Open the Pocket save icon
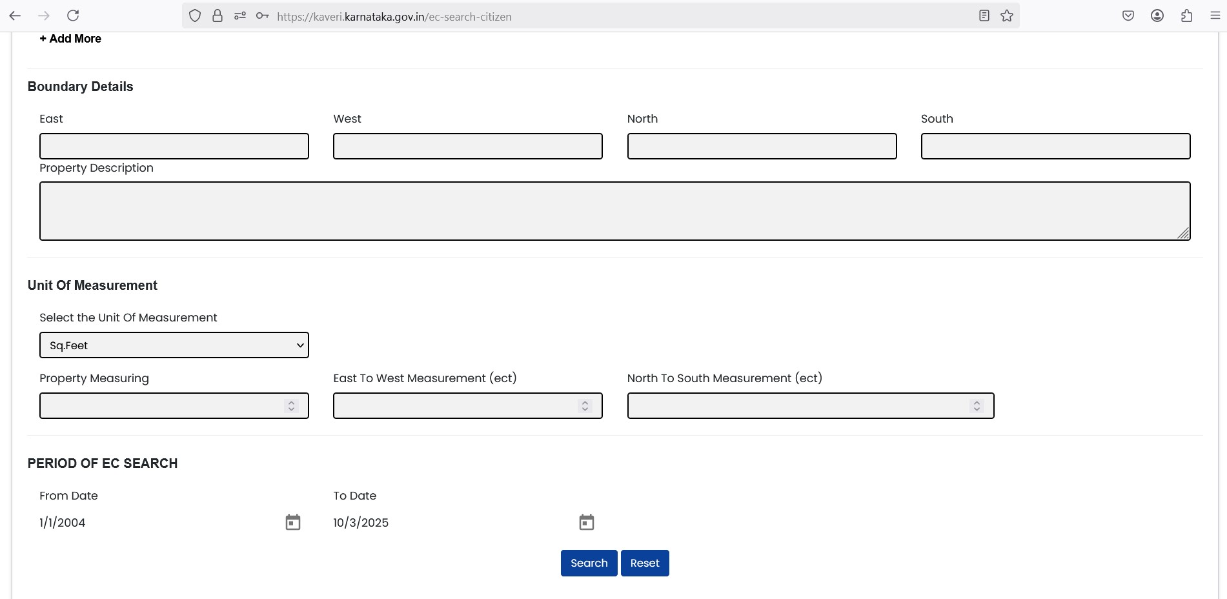 point(1128,16)
